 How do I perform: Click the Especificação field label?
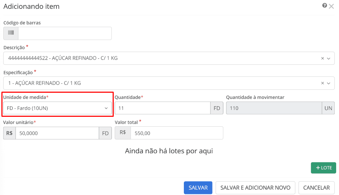(18, 73)
